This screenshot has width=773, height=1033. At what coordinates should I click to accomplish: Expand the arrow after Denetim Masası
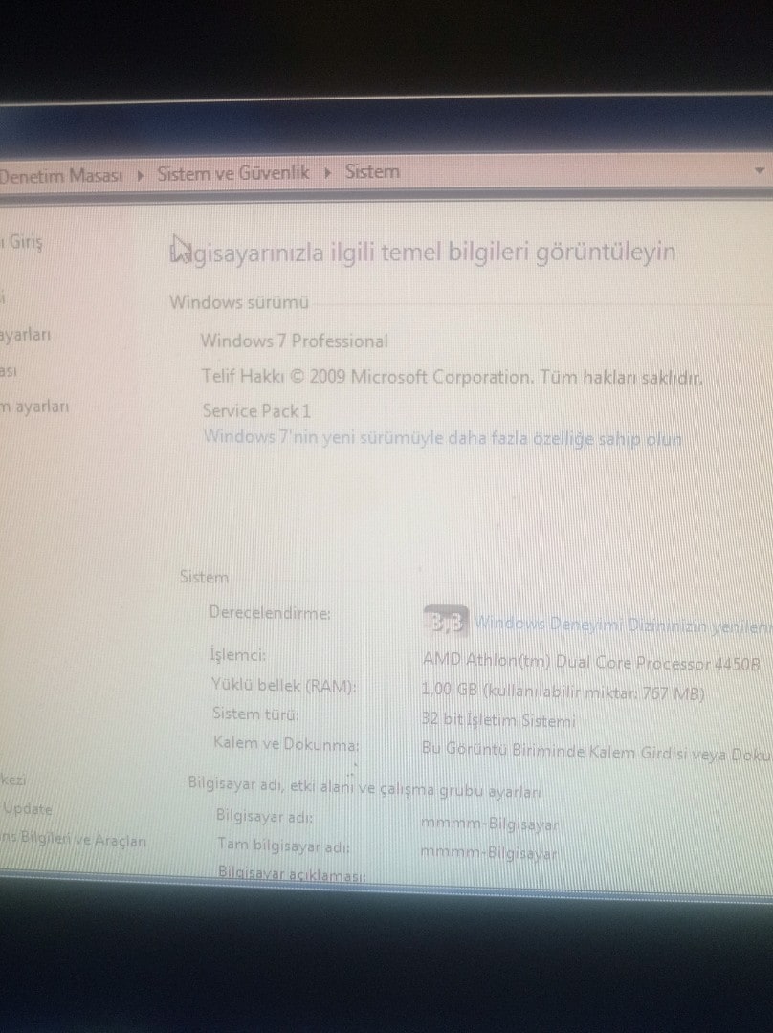tap(140, 176)
